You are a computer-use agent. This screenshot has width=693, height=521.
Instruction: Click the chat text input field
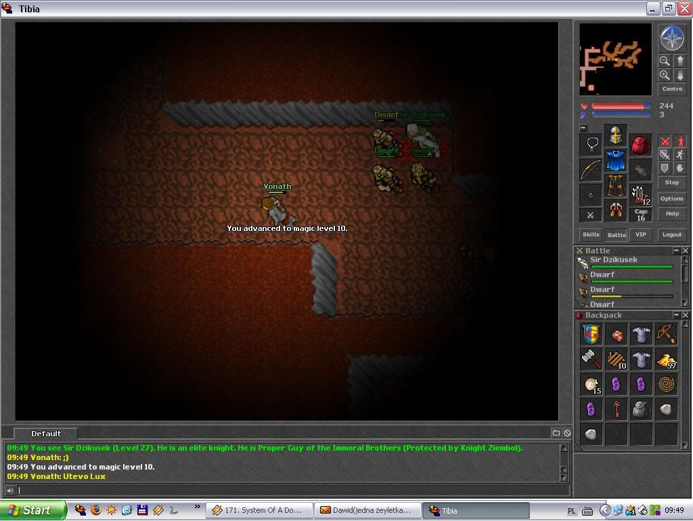coord(292,490)
